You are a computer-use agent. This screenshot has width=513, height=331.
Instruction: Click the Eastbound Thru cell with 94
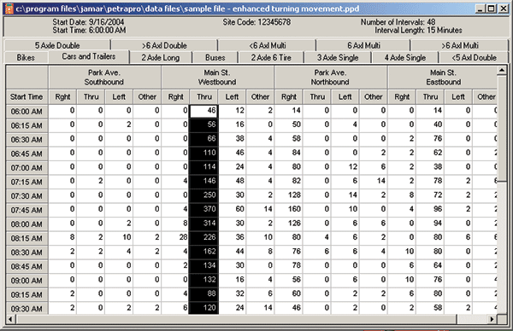coord(430,223)
